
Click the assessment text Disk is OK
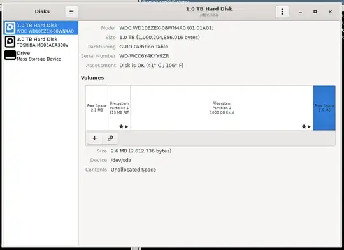coord(152,66)
